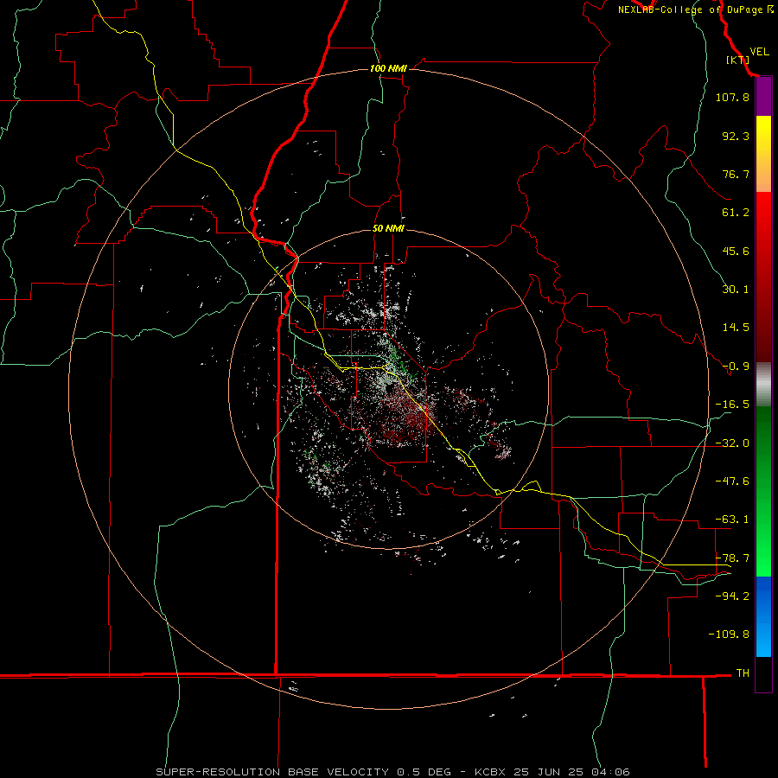Click the 100 NMI range ring label

tap(388, 68)
